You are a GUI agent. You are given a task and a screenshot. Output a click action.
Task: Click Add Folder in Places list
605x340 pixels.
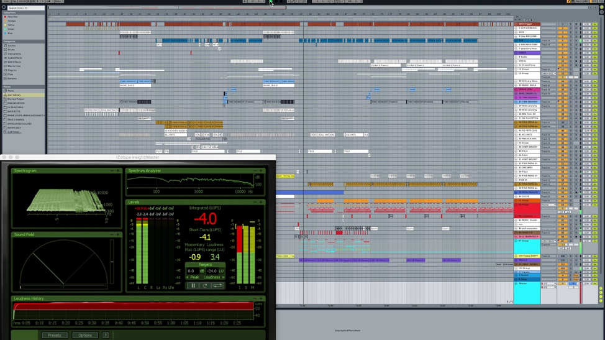click(14, 132)
